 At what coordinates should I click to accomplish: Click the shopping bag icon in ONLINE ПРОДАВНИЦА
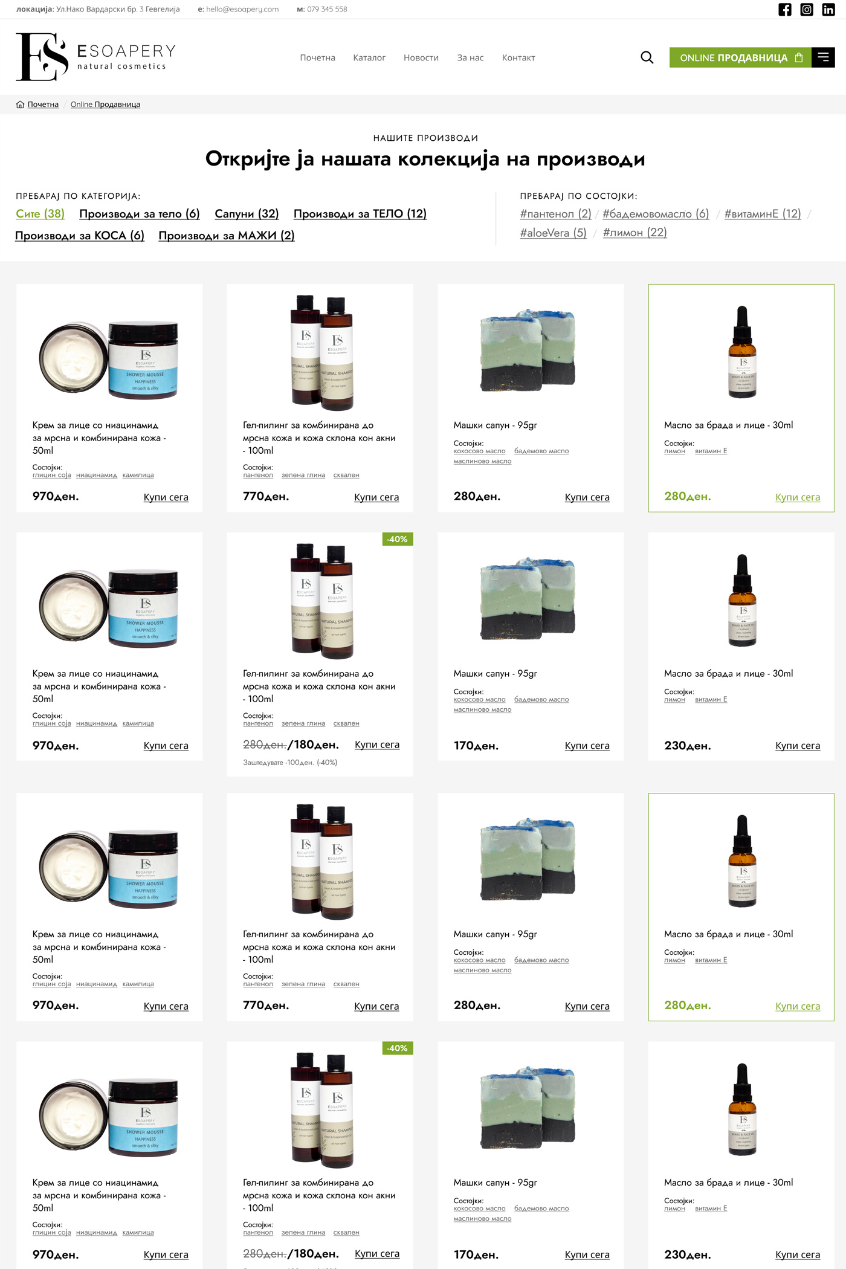coord(799,57)
